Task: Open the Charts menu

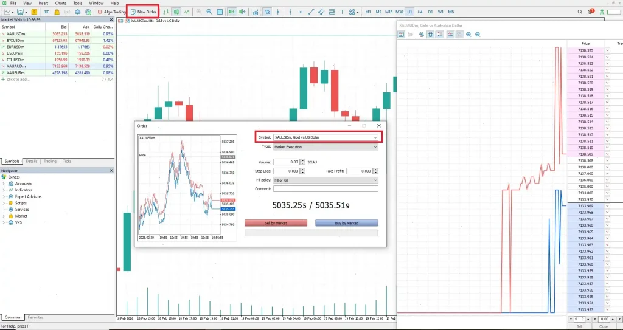Action: (61, 3)
